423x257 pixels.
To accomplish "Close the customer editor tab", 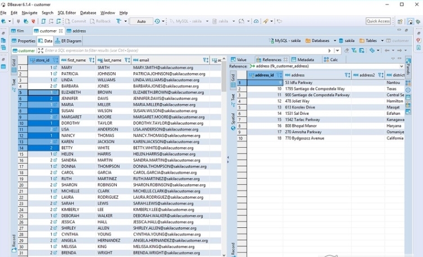I will (x=61, y=31).
